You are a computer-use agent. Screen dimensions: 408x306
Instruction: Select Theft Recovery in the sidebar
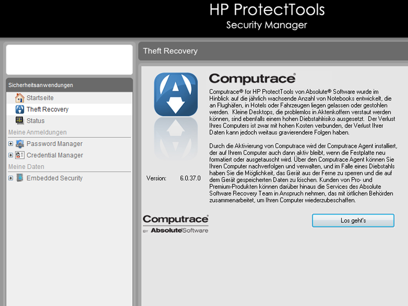pyautogui.click(x=47, y=110)
